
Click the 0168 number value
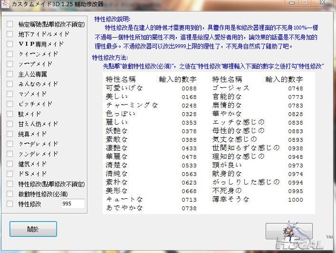[189, 97]
